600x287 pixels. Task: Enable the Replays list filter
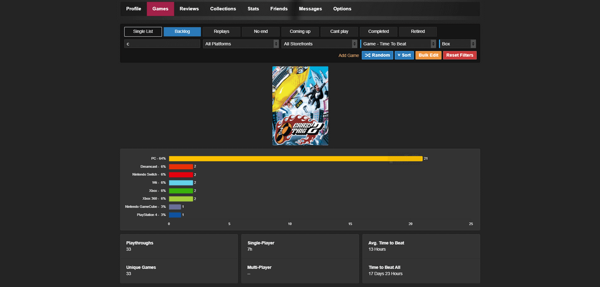222,32
